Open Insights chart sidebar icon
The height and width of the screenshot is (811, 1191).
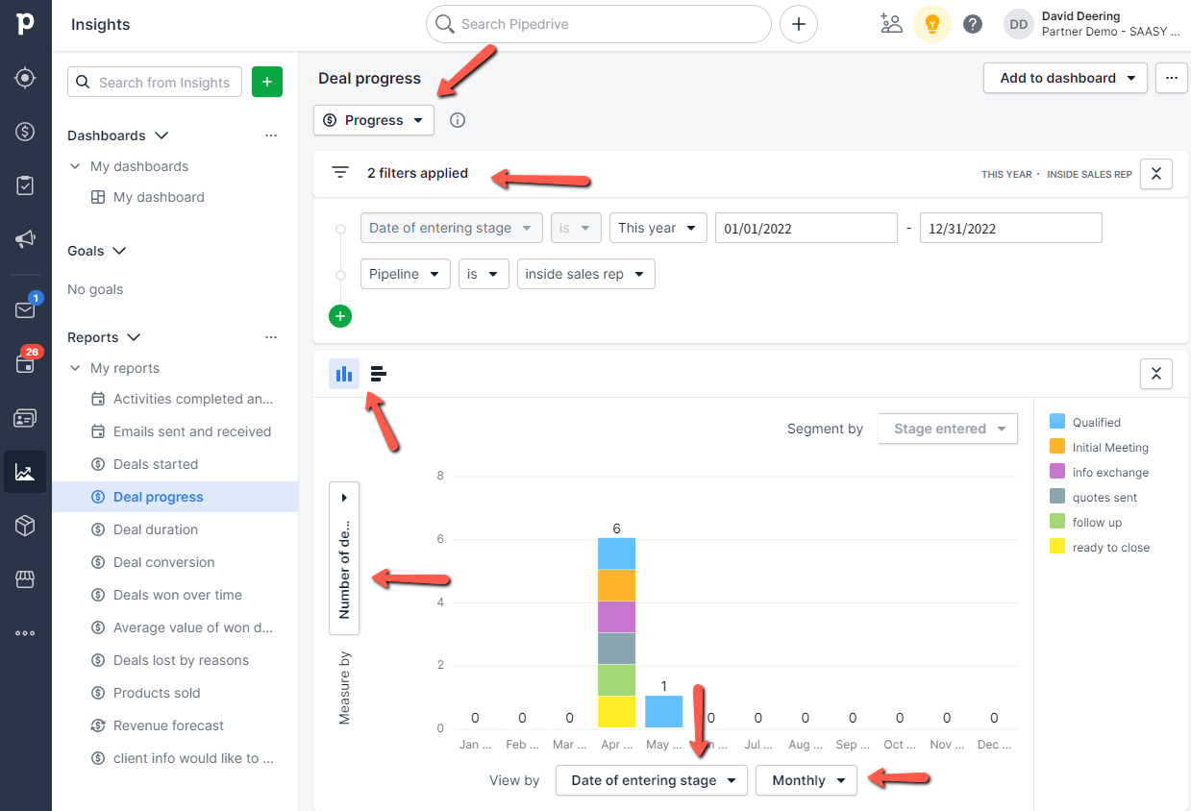(x=25, y=472)
